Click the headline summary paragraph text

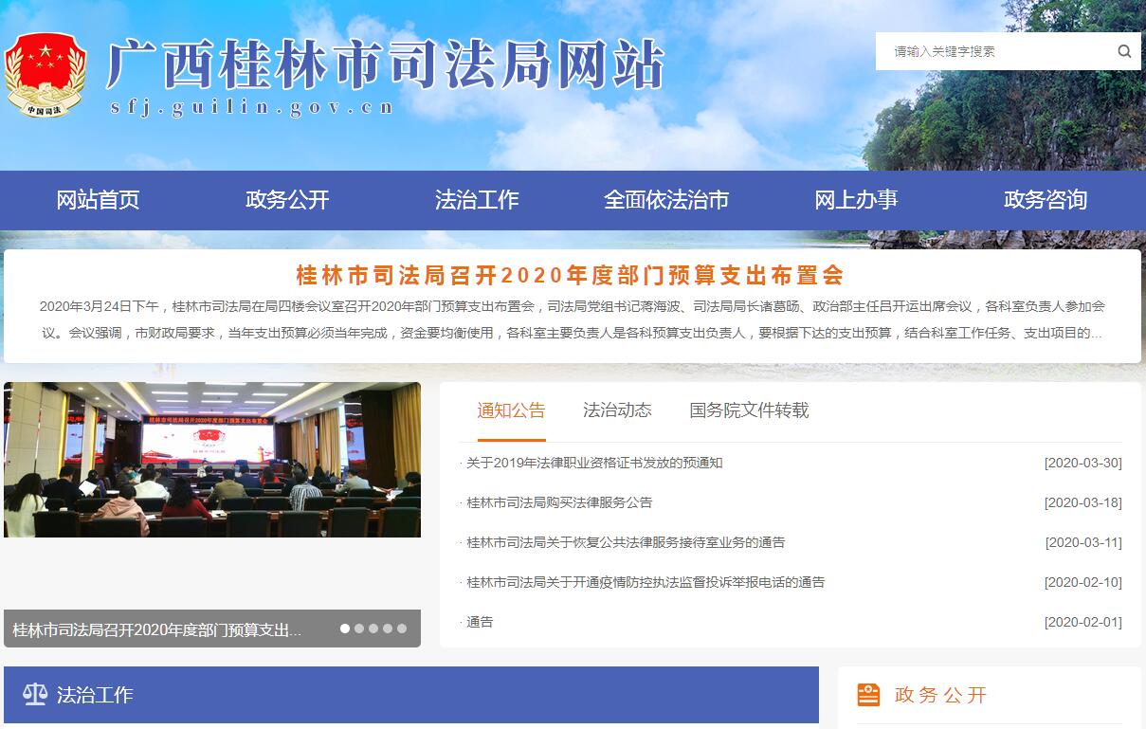[x=573, y=319]
